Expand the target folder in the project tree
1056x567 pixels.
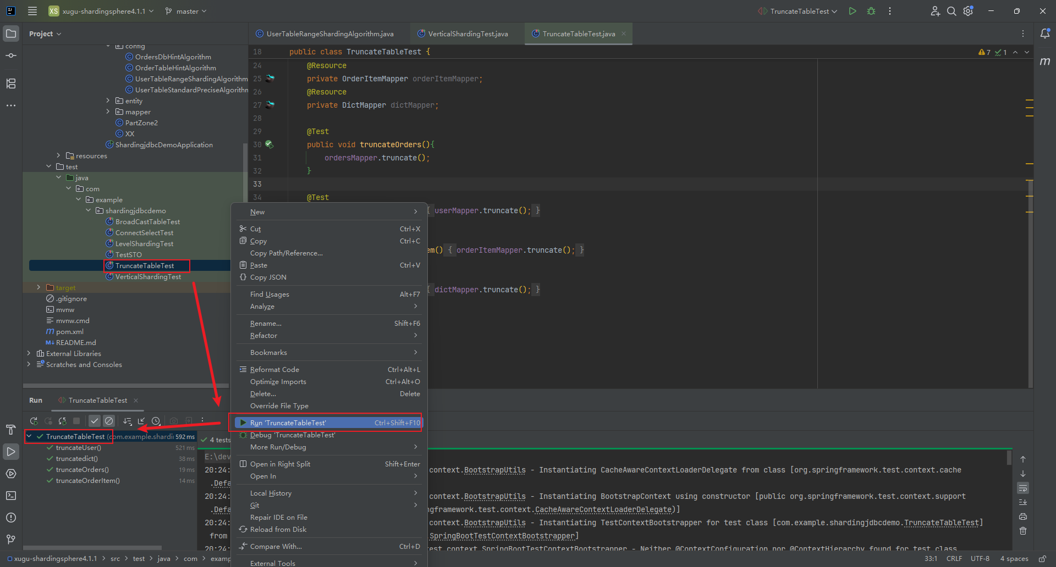point(38,287)
